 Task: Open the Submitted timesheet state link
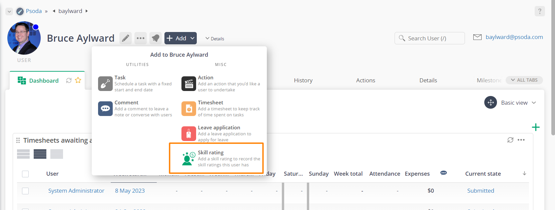pos(481,191)
